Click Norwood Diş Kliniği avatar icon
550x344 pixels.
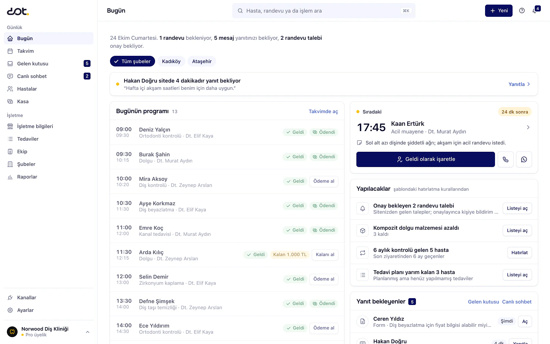(x=12, y=332)
